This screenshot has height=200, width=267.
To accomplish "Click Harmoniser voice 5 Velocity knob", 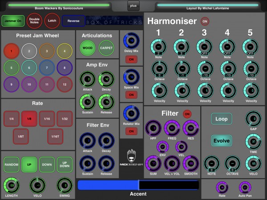I will [251, 91].
